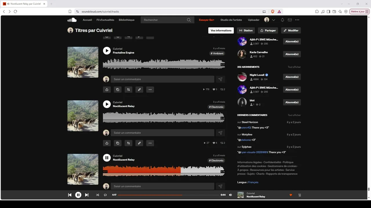Screen dimensions: 371x208
Task: Open Brave VPN shield icon
Action: [x=346, y=12]
